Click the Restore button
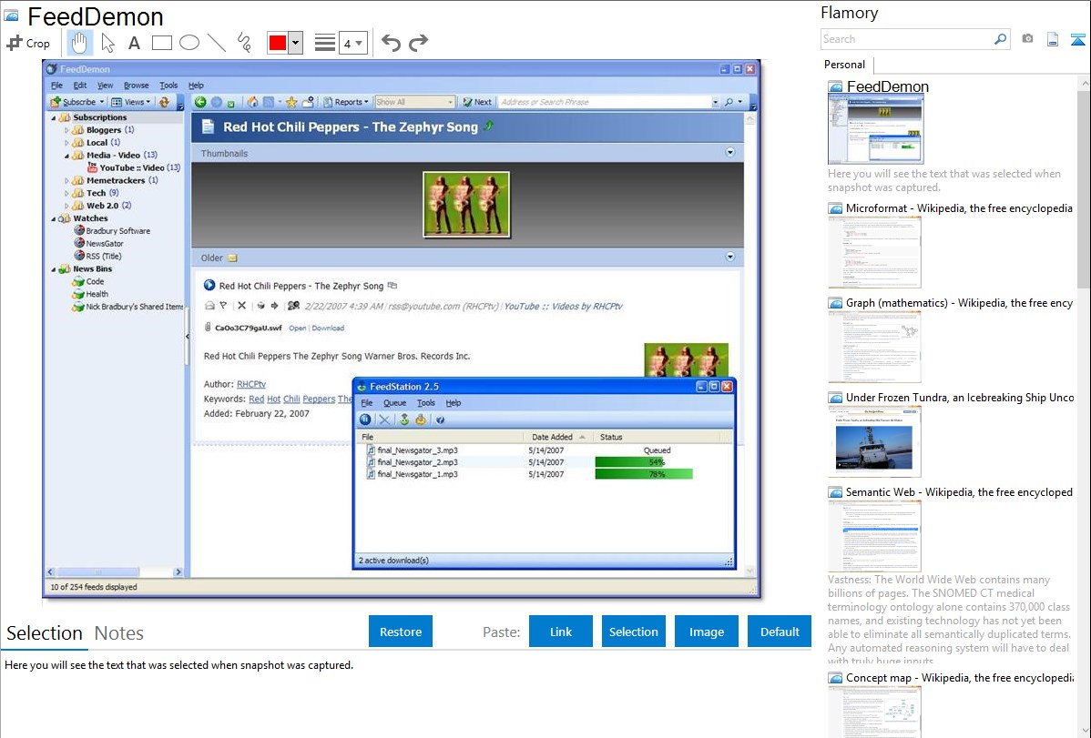This screenshot has height=738, width=1091. [x=401, y=632]
